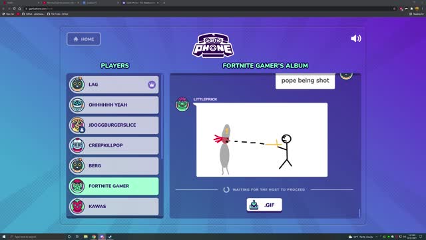The width and height of the screenshot is (426, 240).
Task: Select KAWAS player avatar
Action: (77, 206)
